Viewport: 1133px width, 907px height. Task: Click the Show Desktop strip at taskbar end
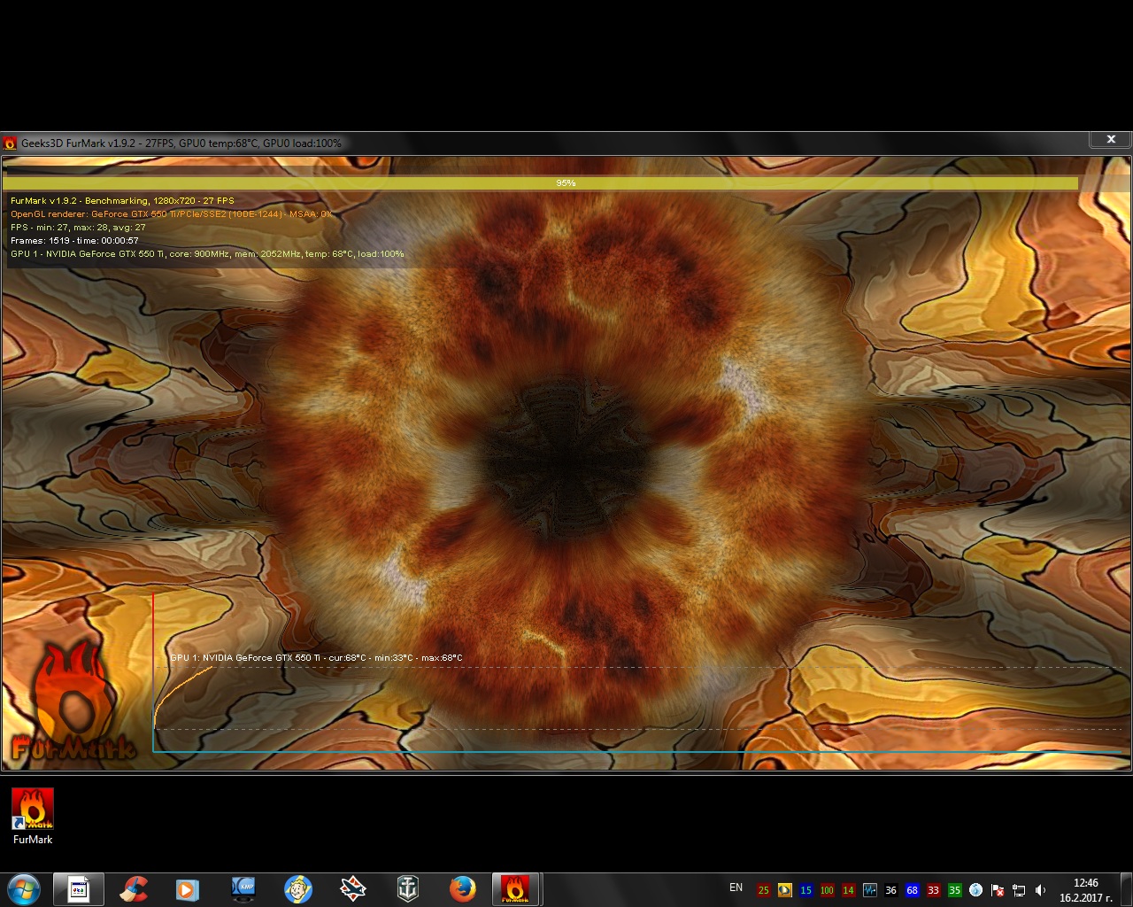[1128, 889]
